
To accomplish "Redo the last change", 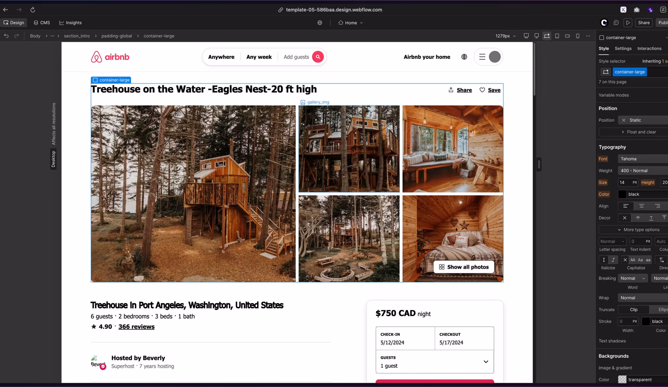I will click(17, 36).
